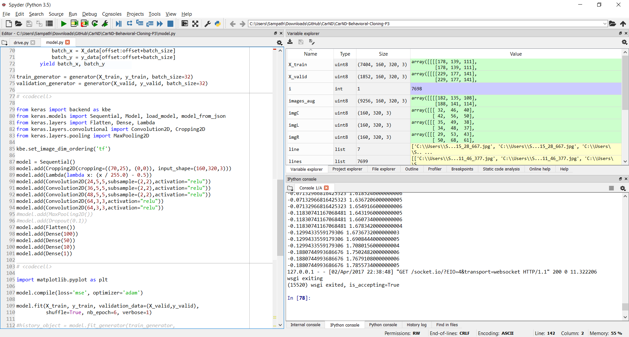The width and height of the screenshot is (629, 337).
Task: Click the Open file folder icon
Action: click(x=19, y=24)
